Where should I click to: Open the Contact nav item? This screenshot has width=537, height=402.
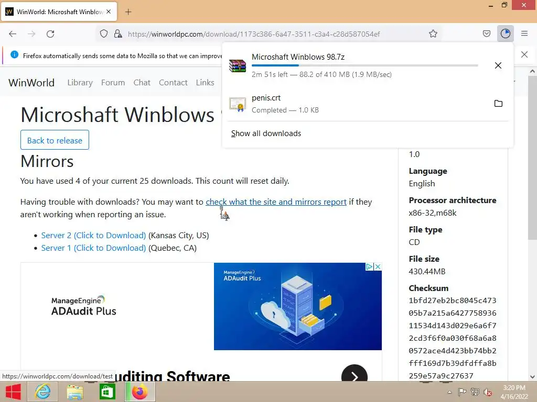[173, 82]
